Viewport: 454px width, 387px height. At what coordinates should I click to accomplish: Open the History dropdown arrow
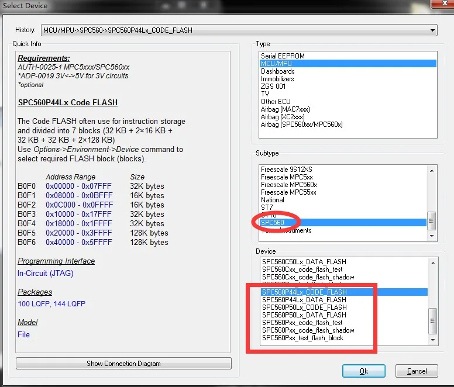pyautogui.click(x=432, y=30)
